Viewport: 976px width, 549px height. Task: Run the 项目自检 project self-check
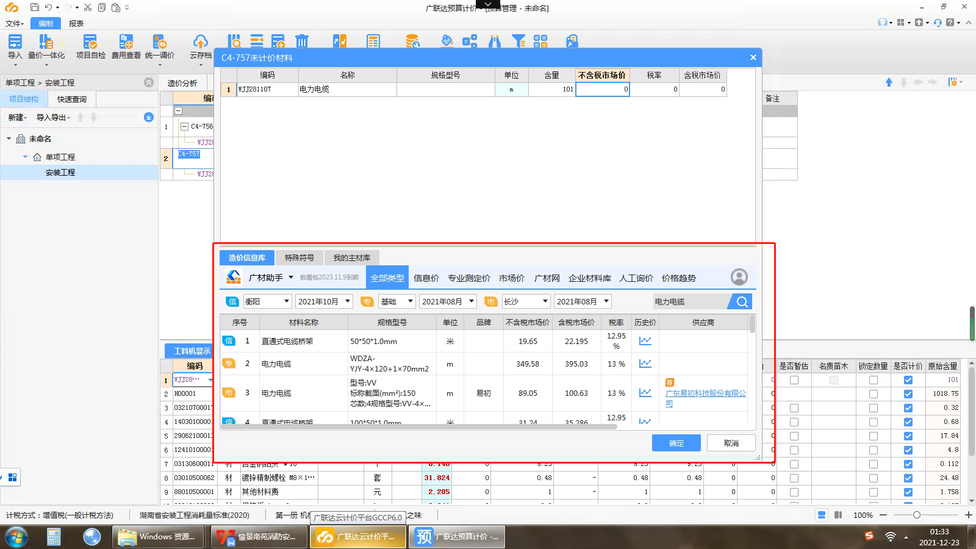tap(90, 46)
